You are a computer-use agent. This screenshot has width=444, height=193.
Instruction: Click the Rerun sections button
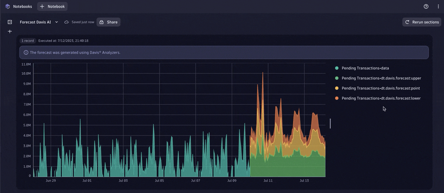(422, 22)
